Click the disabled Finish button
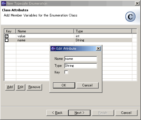The image size is (141, 120). pos(103,113)
